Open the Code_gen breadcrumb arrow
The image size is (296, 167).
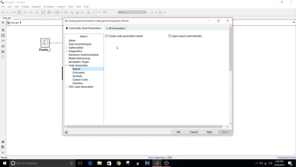coord(21,23)
